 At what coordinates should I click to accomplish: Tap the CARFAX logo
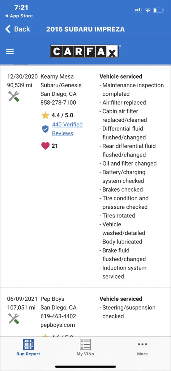coord(85,51)
